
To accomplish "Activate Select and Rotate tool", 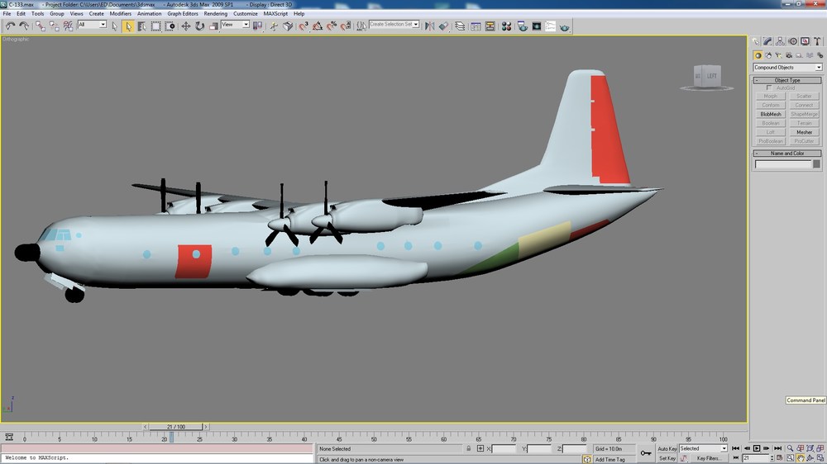I will point(199,26).
